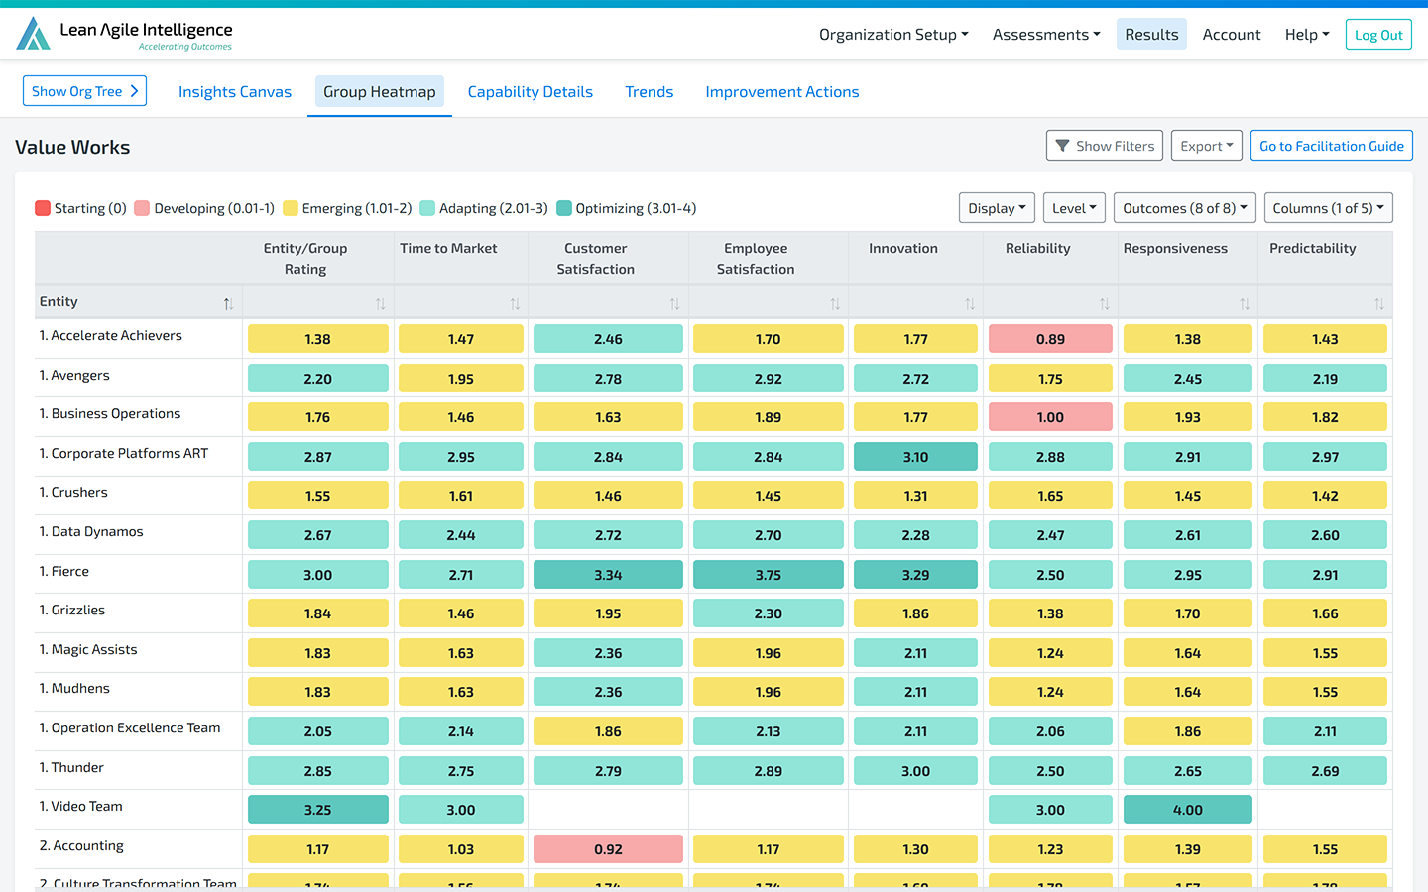Open the Export dropdown
This screenshot has height=892, width=1428.
tap(1206, 146)
